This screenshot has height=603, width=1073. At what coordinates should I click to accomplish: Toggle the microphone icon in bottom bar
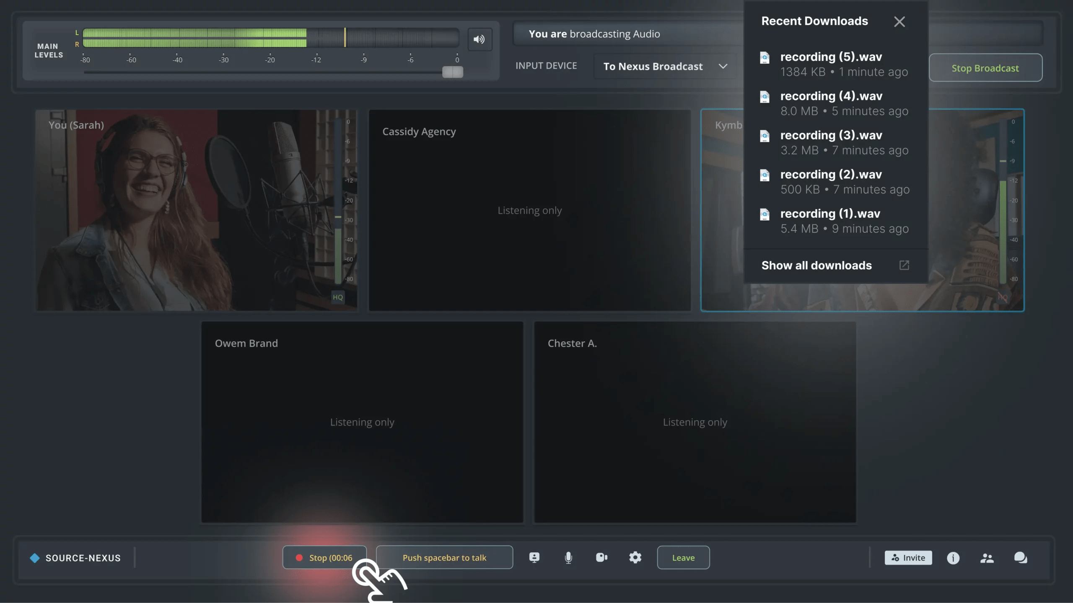(x=568, y=558)
